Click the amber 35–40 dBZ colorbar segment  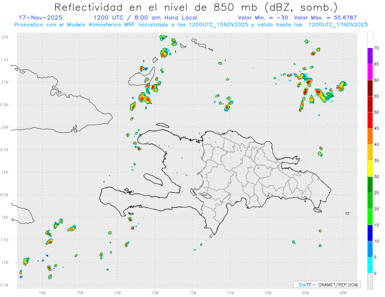370,153
